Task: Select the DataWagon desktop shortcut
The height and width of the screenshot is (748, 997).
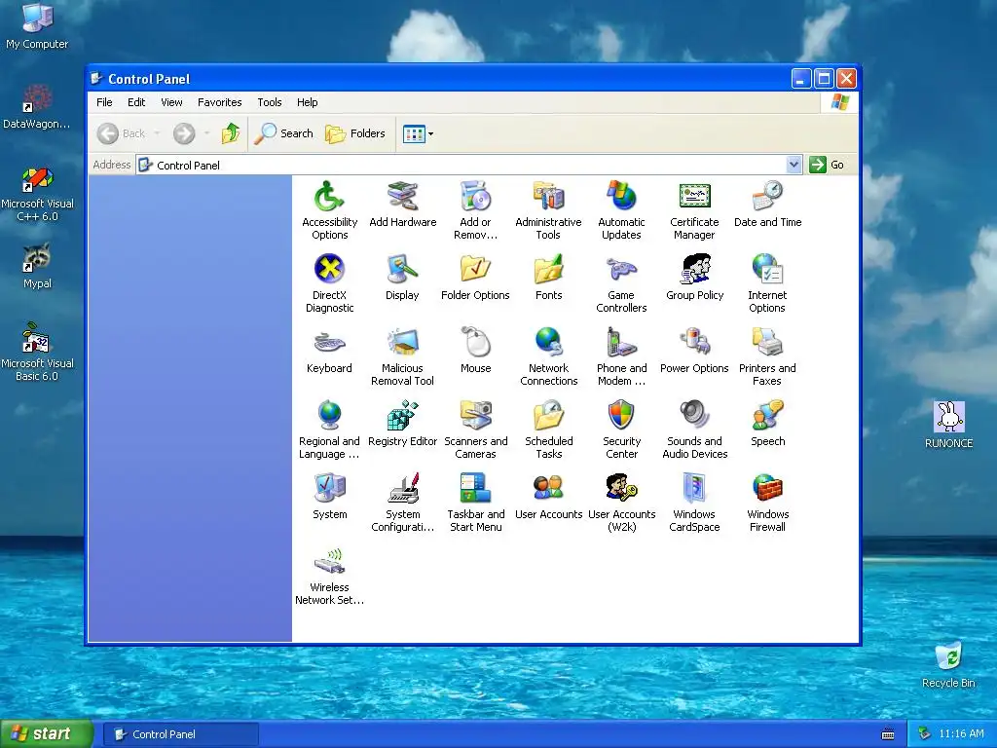Action: [37, 107]
